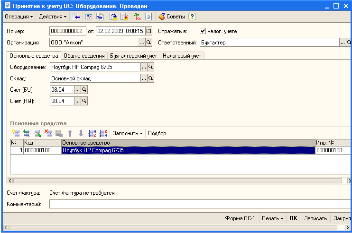Click the Ответственный field with Бухгалтер
Image resolution: width=352 pixels, height=233 pixels.
point(269,43)
